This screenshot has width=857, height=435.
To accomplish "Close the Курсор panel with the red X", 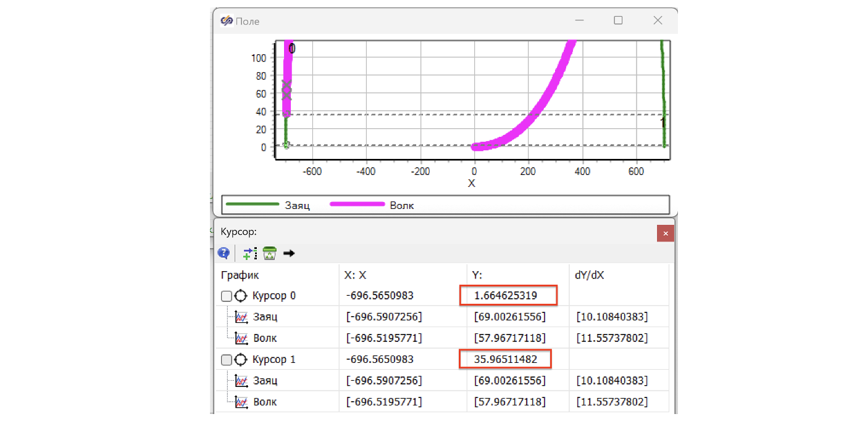I will coord(666,234).
